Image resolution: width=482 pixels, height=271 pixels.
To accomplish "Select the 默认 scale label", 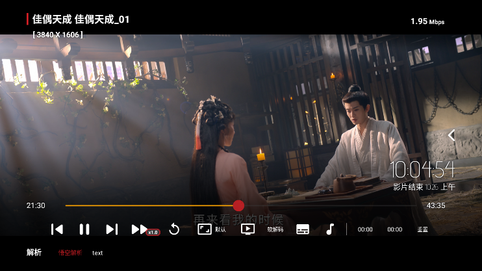I will point(220,229).
